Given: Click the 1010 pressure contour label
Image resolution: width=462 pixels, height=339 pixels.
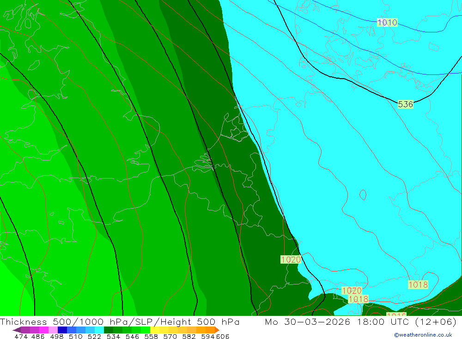Looking at the screenshot, I should pos(387,22).
